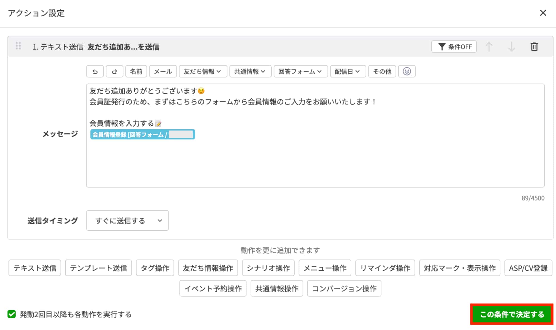
Task: Insert name variable via 名前 button
Action: [136, 71]
